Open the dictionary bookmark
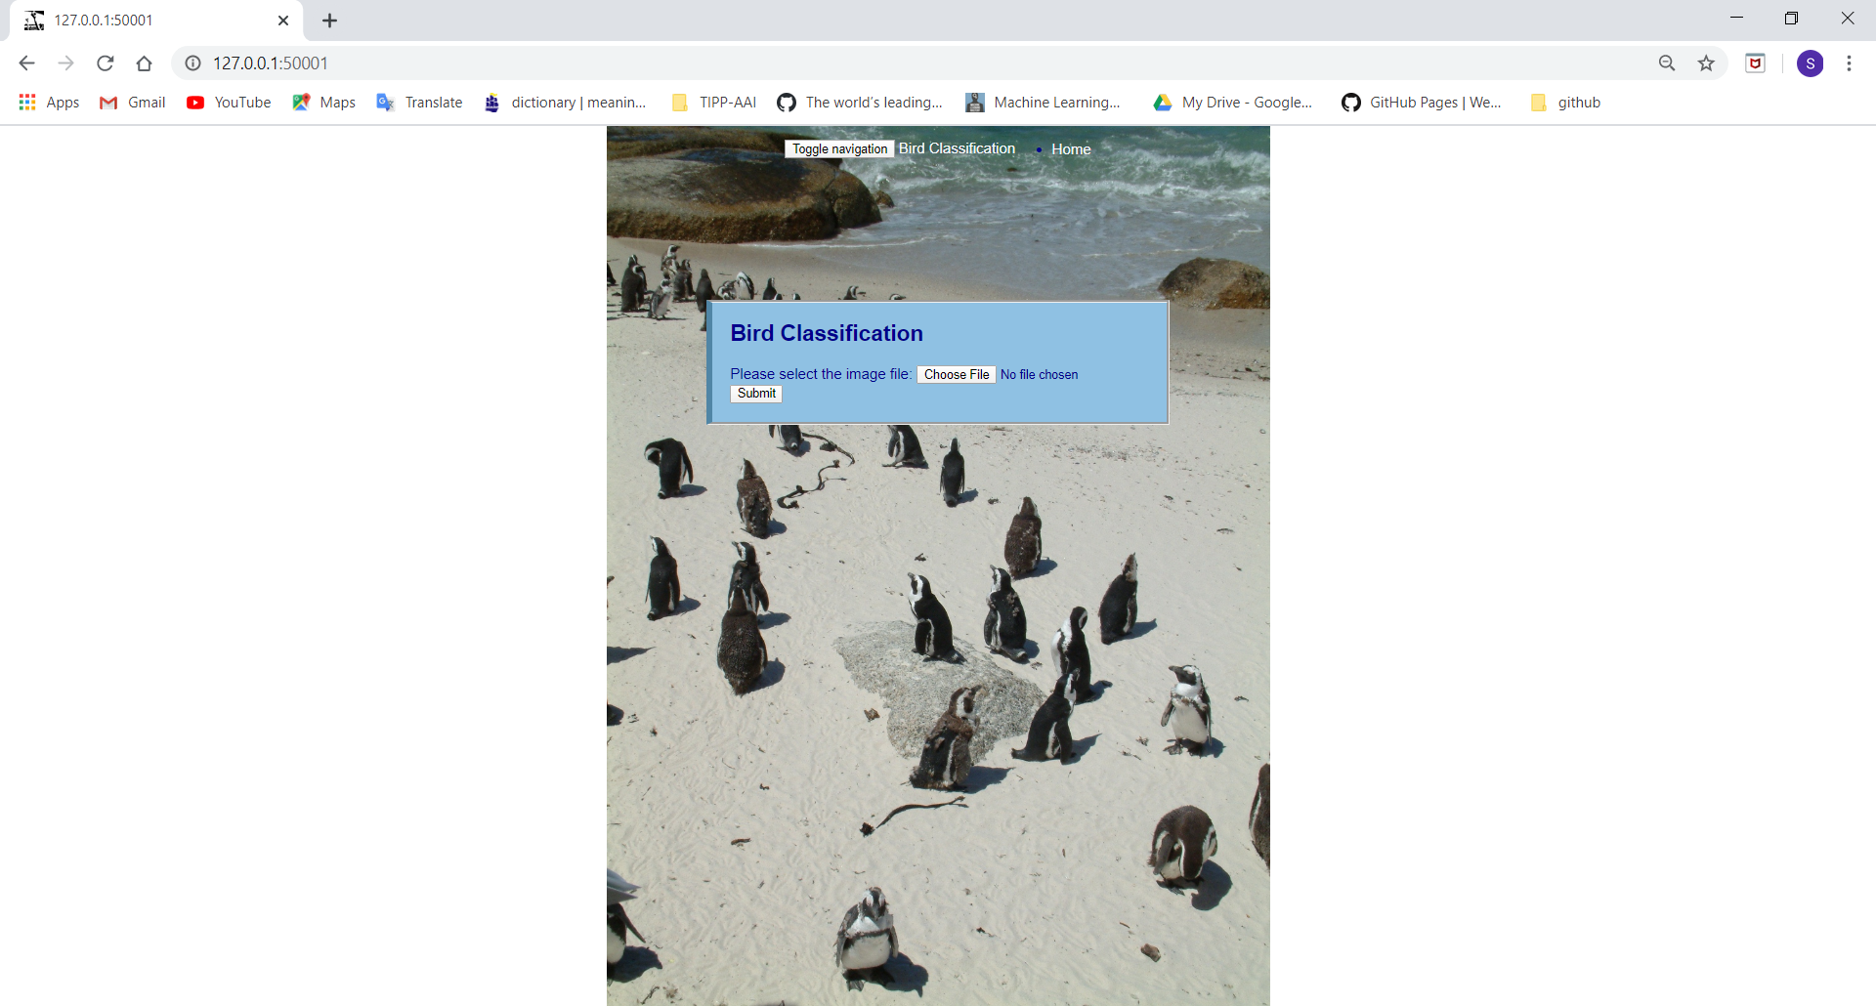This screenshot has width=1876, height=1006. pyautogui.click(x=566, y=103)
